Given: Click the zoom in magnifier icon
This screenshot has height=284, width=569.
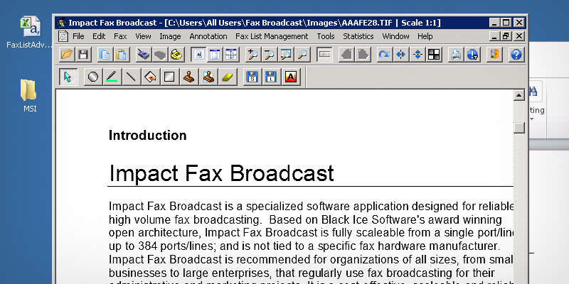Looking at the screenshot, I should coord(252,54).
